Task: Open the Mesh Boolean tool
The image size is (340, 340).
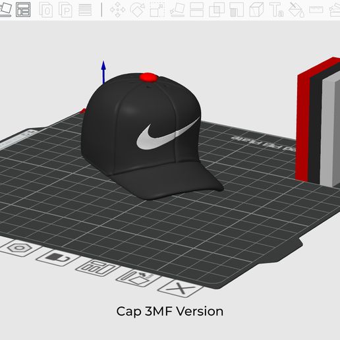Action: [217, 9]
